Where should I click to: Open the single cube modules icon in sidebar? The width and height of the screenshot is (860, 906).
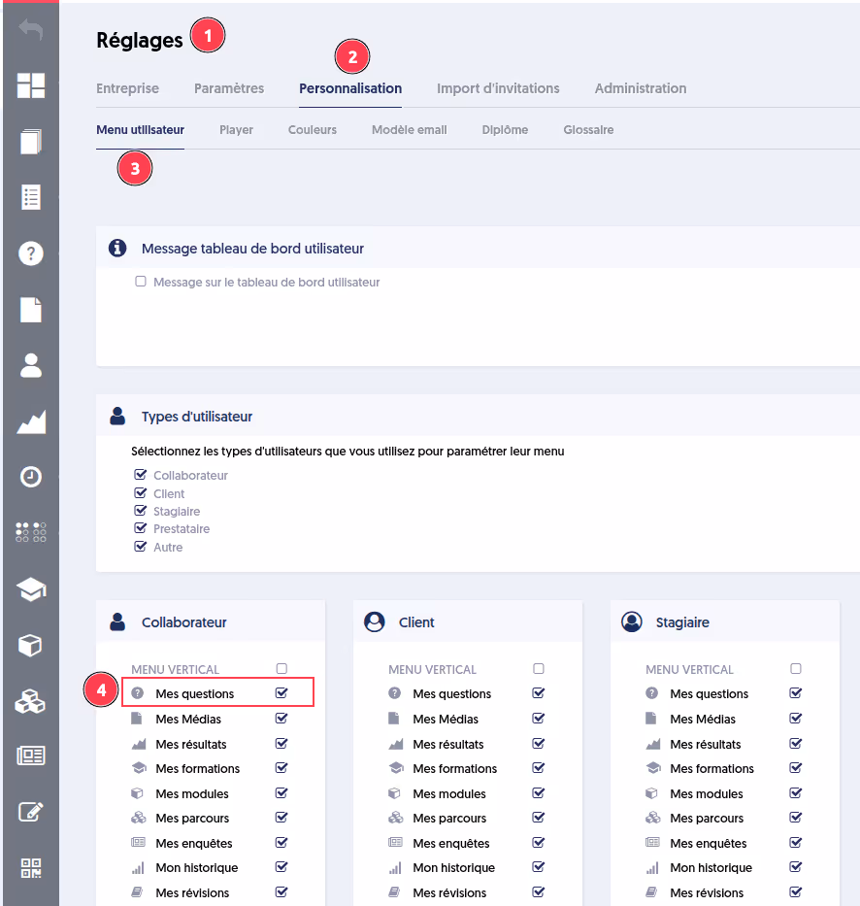click(x=31, y=646)
